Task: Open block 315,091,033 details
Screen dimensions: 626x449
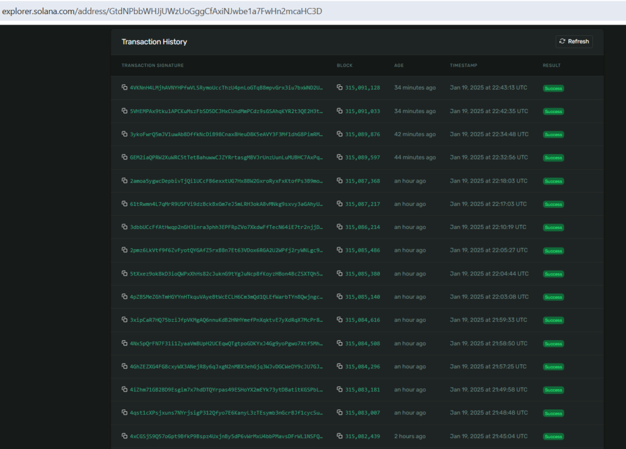Action: pos(363,111)
